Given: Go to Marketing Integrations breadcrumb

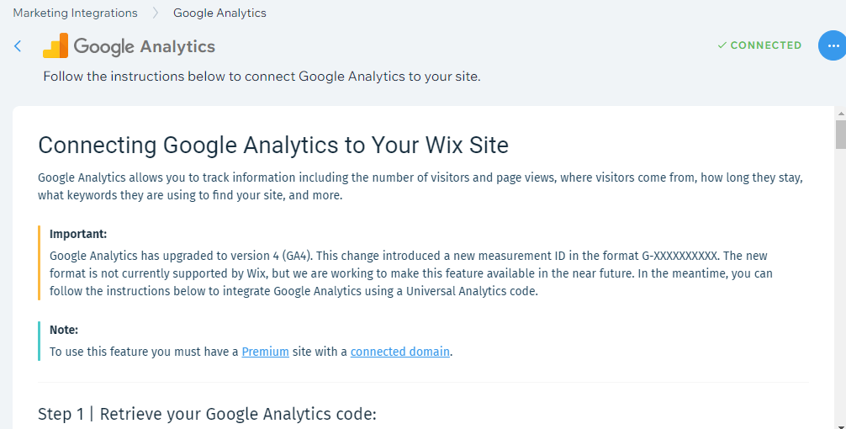Looking at the screenshot, I should coord(75,13).
